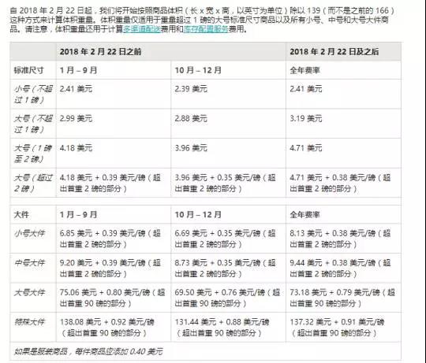This screenshot has width=426, height=363.
Task: Click '全年费率' in 标准尺寸 row
Action: [305, 70]
